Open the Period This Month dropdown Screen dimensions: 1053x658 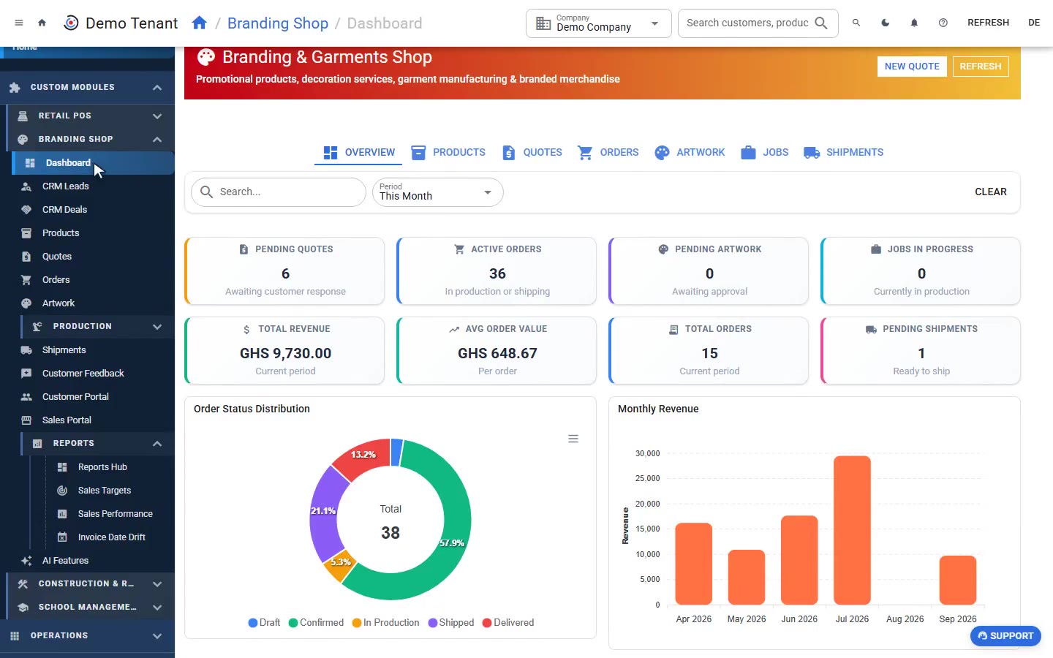[x=437, y=192]
